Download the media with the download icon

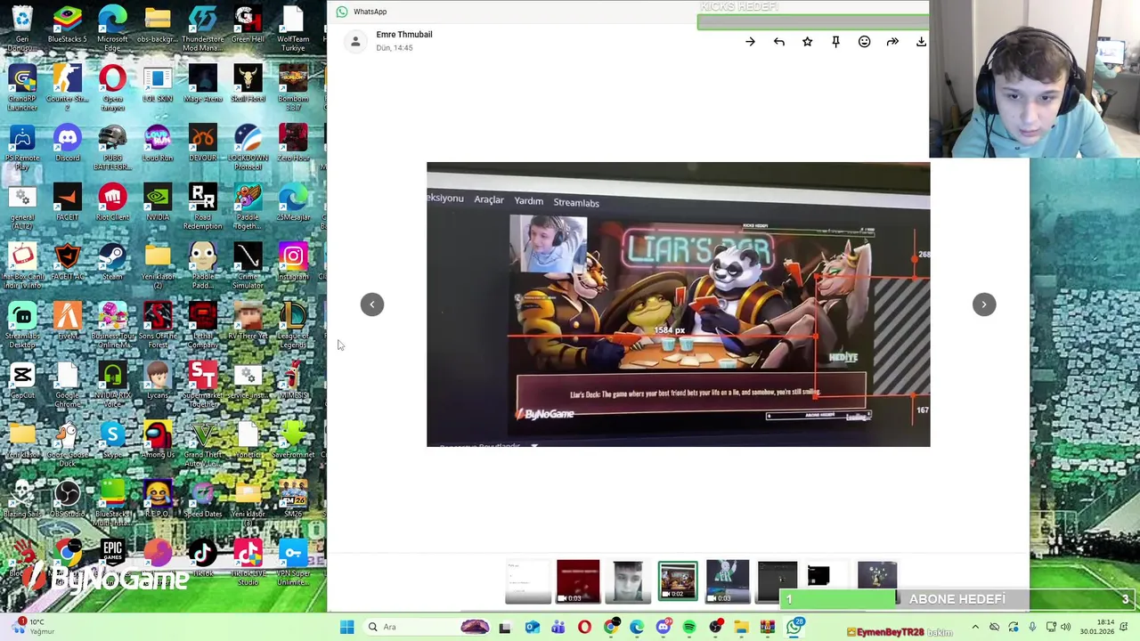point(921,42)
